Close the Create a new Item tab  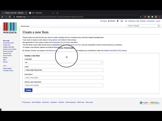[x=26, y=13]
